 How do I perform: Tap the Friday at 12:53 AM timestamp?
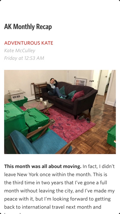[x=24, y=58]
